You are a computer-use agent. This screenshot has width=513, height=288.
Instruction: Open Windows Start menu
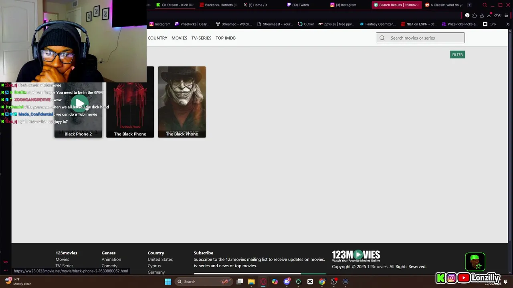(x=168, y=282)
